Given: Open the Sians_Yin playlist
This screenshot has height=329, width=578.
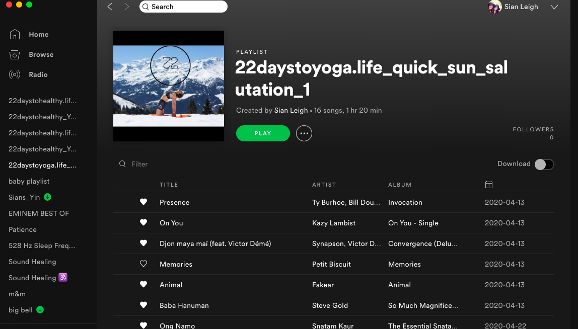Looking at the screenshot, I should [x=24, y=198].
